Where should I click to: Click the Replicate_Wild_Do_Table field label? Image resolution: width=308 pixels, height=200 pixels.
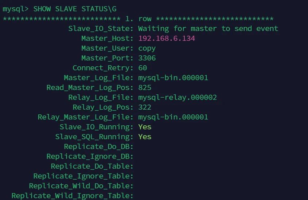point(81,186)
